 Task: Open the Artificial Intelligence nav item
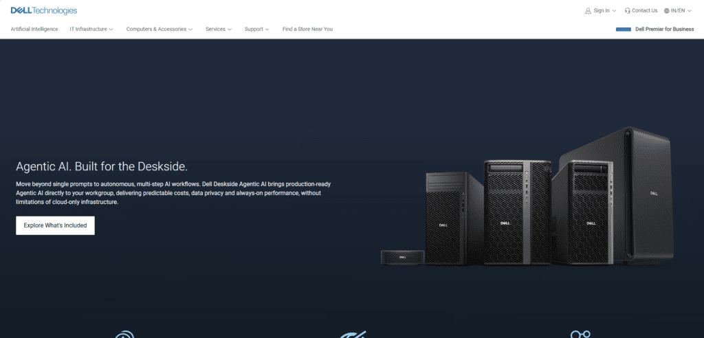point(34,29)
